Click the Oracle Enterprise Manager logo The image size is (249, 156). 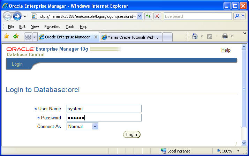click(47, 49)
